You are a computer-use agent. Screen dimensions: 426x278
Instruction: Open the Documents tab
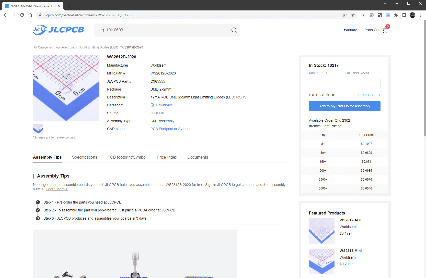(198, 157)
